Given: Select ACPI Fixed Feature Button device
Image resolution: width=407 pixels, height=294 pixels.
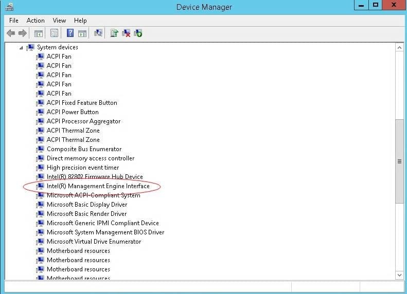Looking at the screenshot, I should [x=82, y=103].
